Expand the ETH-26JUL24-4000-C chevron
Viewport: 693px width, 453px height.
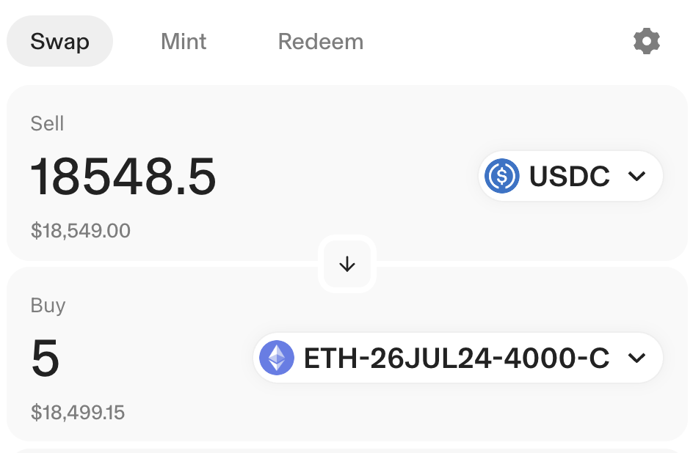[636, 358]
